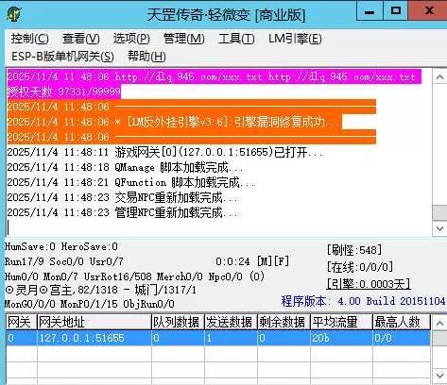Click the 0:0:24 uptime timer text

coord(232,261)
